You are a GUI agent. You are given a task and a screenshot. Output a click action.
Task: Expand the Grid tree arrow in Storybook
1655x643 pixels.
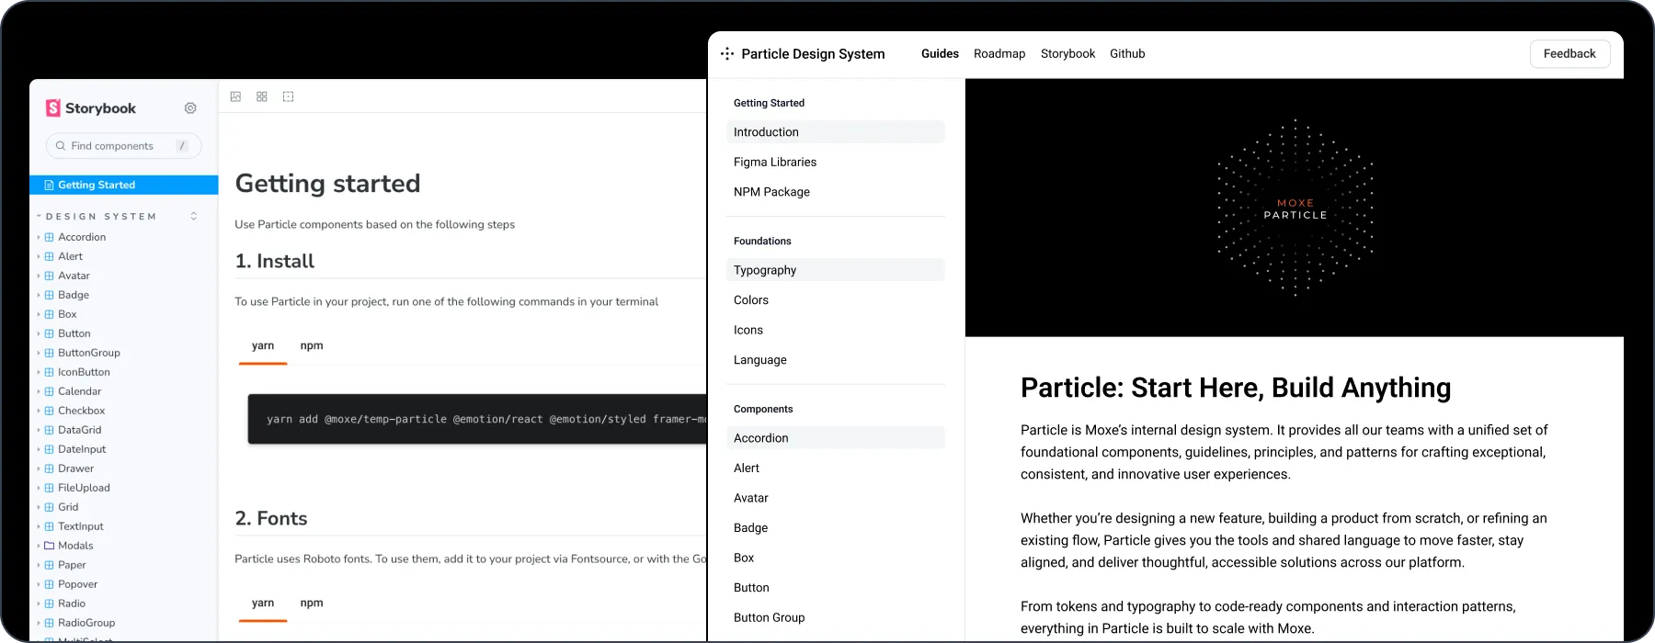click(39, 507)
